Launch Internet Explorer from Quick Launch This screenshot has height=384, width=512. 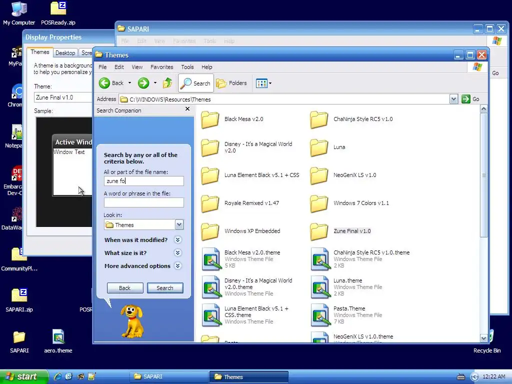(58, 376)
